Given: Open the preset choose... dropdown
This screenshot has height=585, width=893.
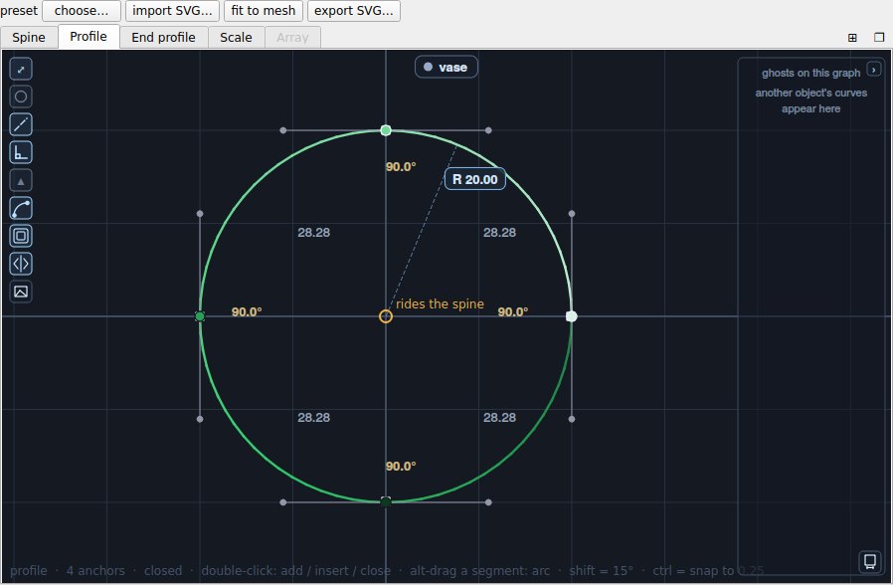Looking at the screenshot, I should click(x=82, y=11).
